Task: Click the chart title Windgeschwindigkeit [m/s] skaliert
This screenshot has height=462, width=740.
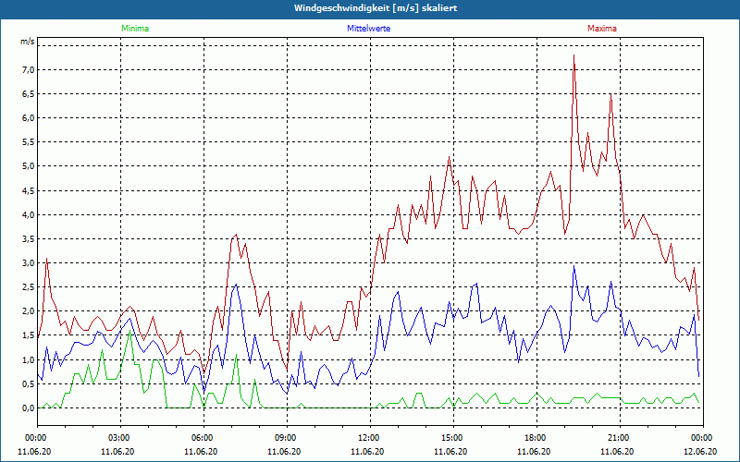Action: coord(376,8)
